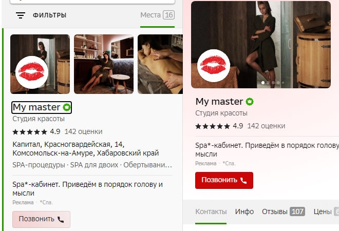This screenshot has width=339, height=231.
Task: Click the verified badge beside My master in list
Action: [66, 108]
